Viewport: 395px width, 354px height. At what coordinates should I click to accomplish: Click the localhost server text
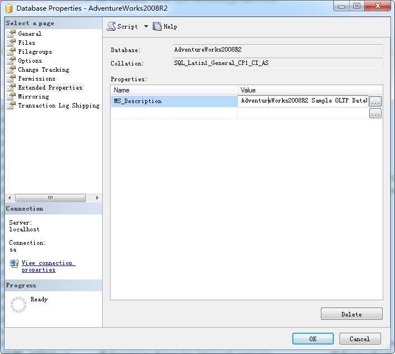tap(25, 229)
